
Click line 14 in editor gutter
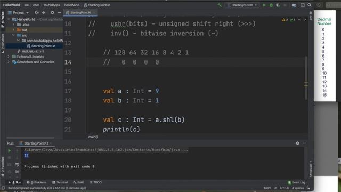coord(68,62)
